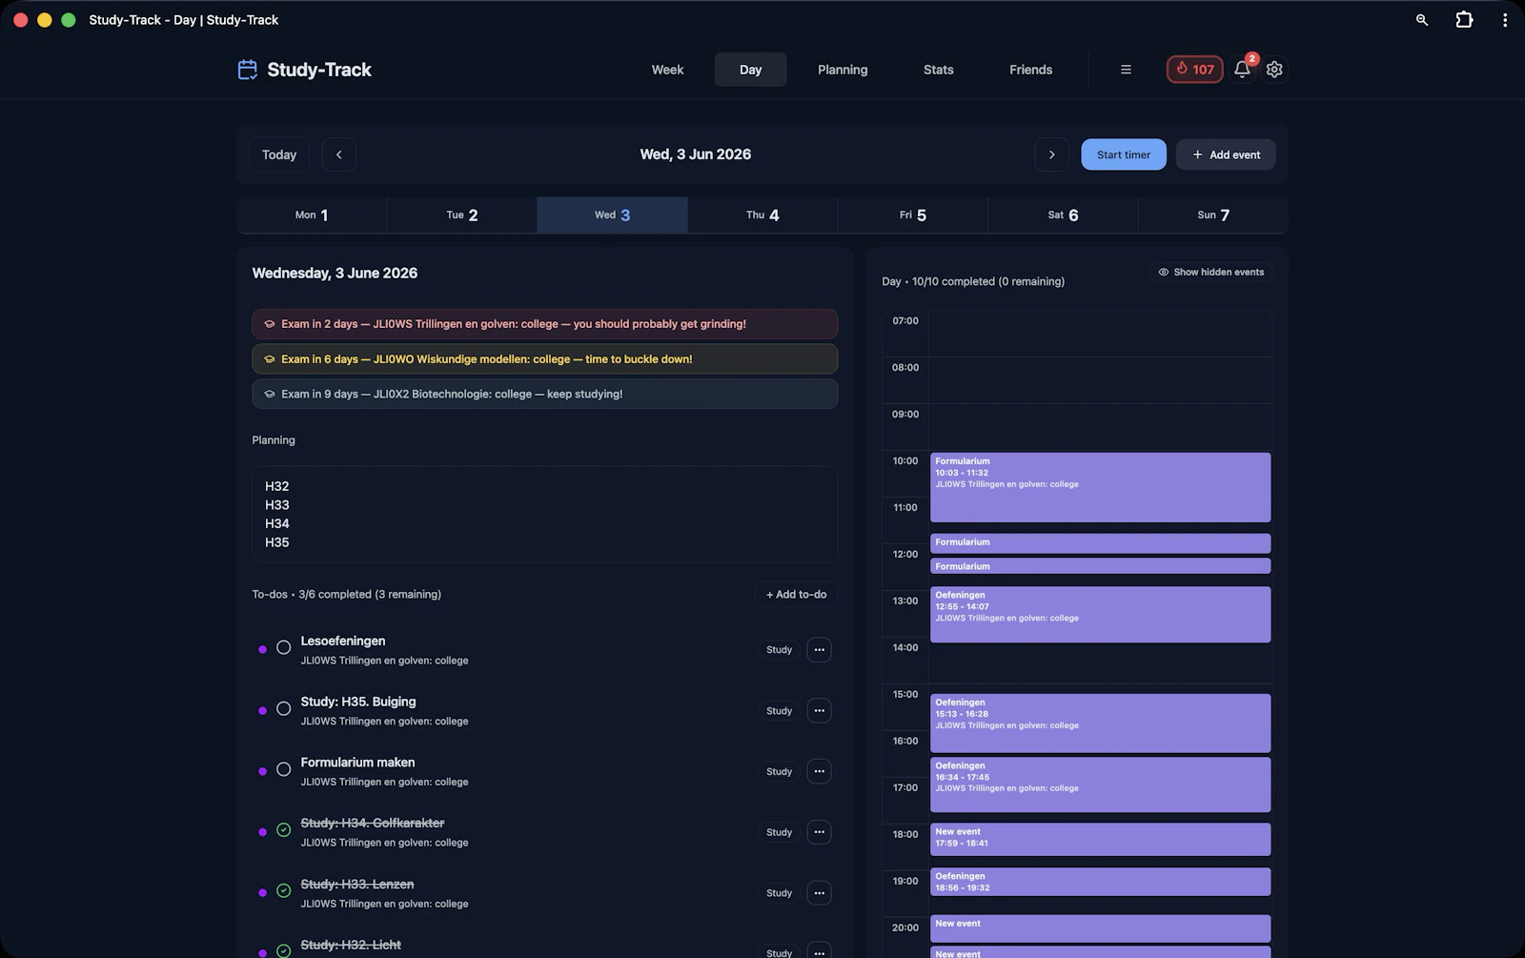Click the Today button
Screen dimensions: 1525x958
[279, 154]
